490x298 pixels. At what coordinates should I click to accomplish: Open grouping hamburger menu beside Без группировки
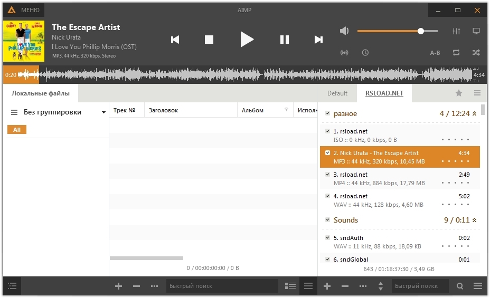(14, 112)
